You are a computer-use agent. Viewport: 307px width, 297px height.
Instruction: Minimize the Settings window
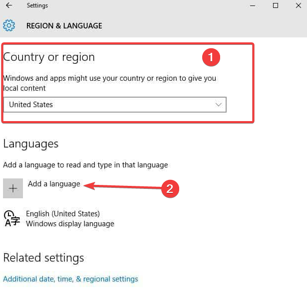pos(253,5)
